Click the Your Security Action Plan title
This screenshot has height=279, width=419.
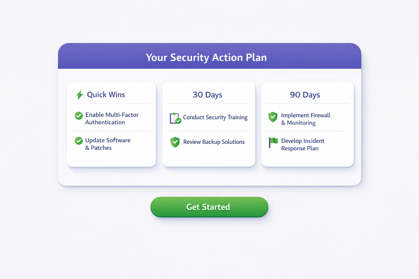[x=206, y=57]
